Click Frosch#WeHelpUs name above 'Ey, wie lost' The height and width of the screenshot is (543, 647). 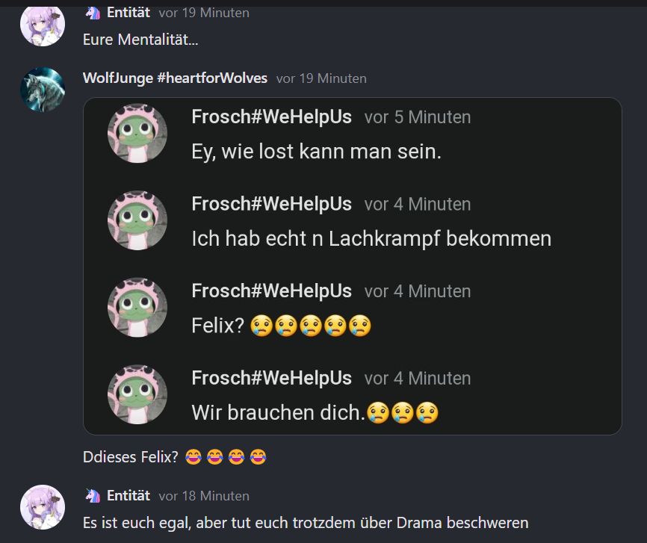pos(271,117)
